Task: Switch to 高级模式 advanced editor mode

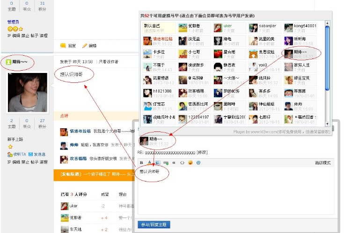Action: tap(322, 163)
